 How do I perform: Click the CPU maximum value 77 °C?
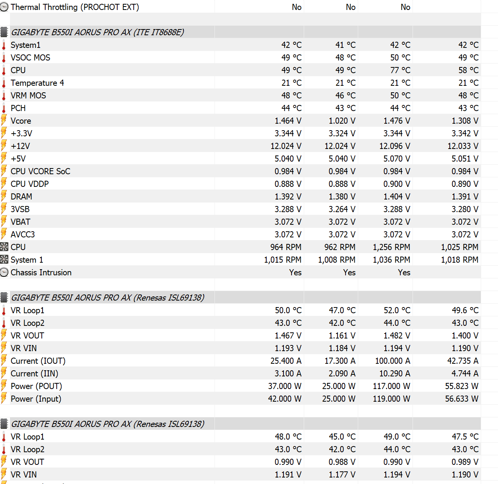tap(400, 70)
